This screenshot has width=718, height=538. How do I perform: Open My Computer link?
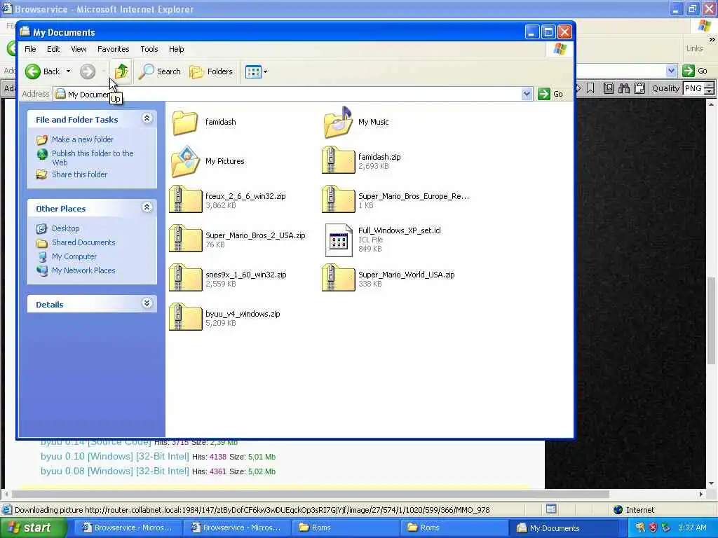(x=74, y=256)
